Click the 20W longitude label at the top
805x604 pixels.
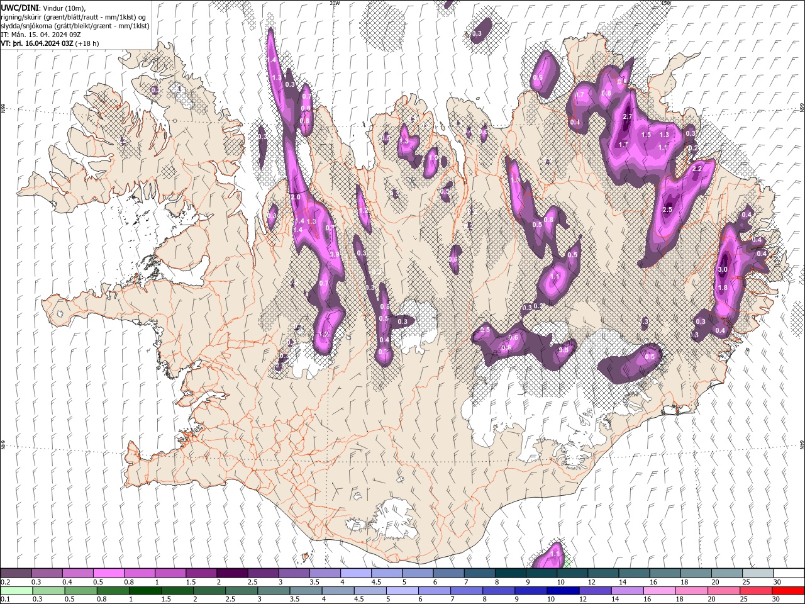tap(335, 3)
